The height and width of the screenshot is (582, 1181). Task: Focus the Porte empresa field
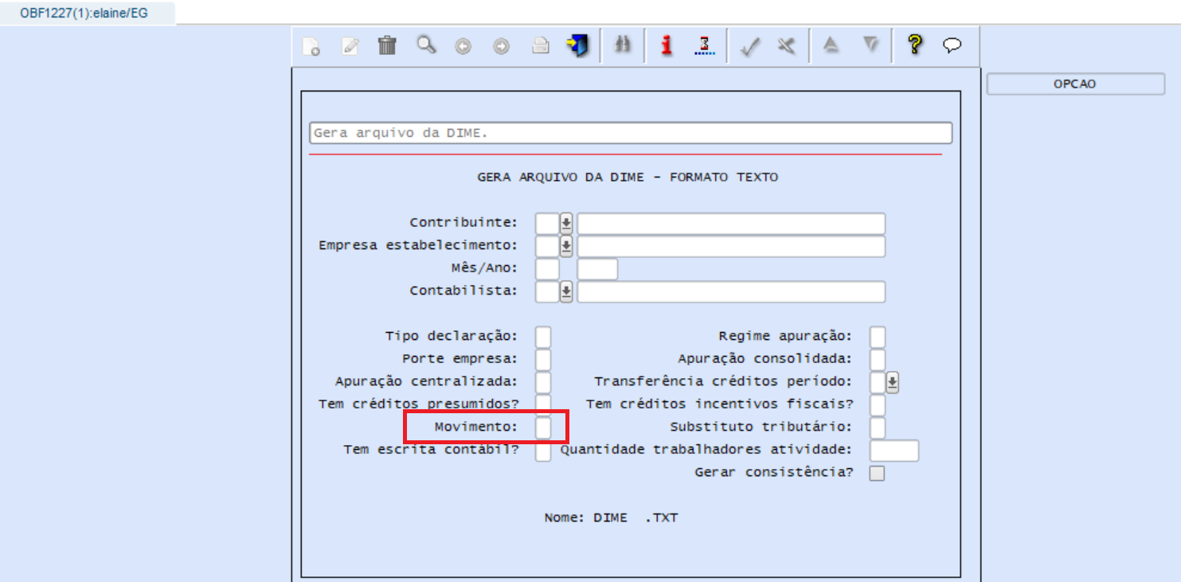(x=543, y=360)
